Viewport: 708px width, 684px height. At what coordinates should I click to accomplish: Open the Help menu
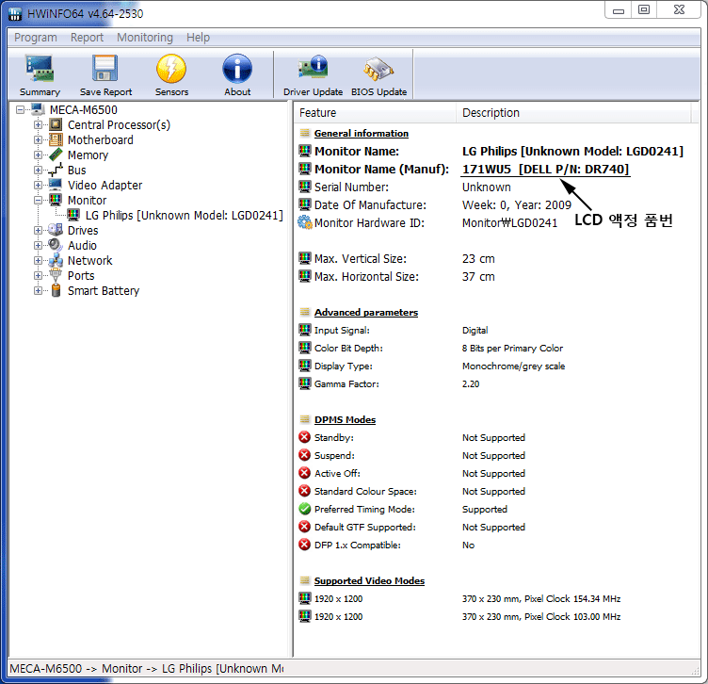[199, 38]
